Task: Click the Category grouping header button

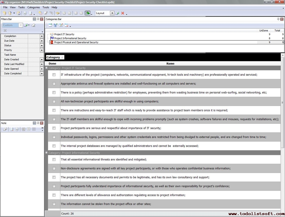Action: (x=55, y=57)
